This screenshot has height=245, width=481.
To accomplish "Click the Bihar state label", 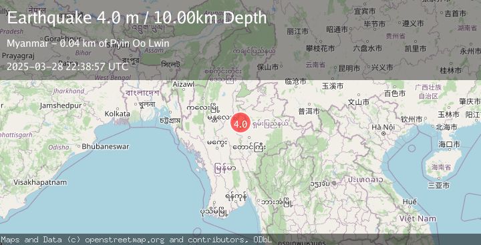I will 83,53.
